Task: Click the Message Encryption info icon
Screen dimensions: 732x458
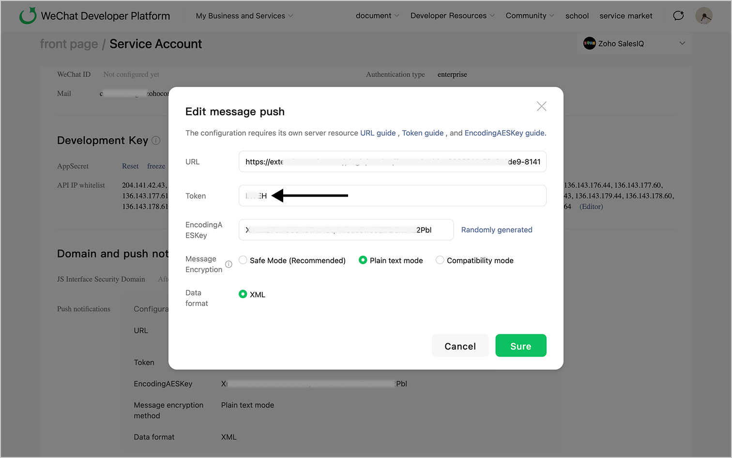Action: [229, 264]
